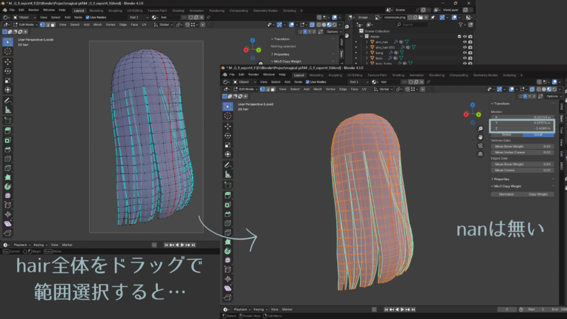Click the Cursor tool in back window
567x319 pixels.
click(x=8, y=51)
